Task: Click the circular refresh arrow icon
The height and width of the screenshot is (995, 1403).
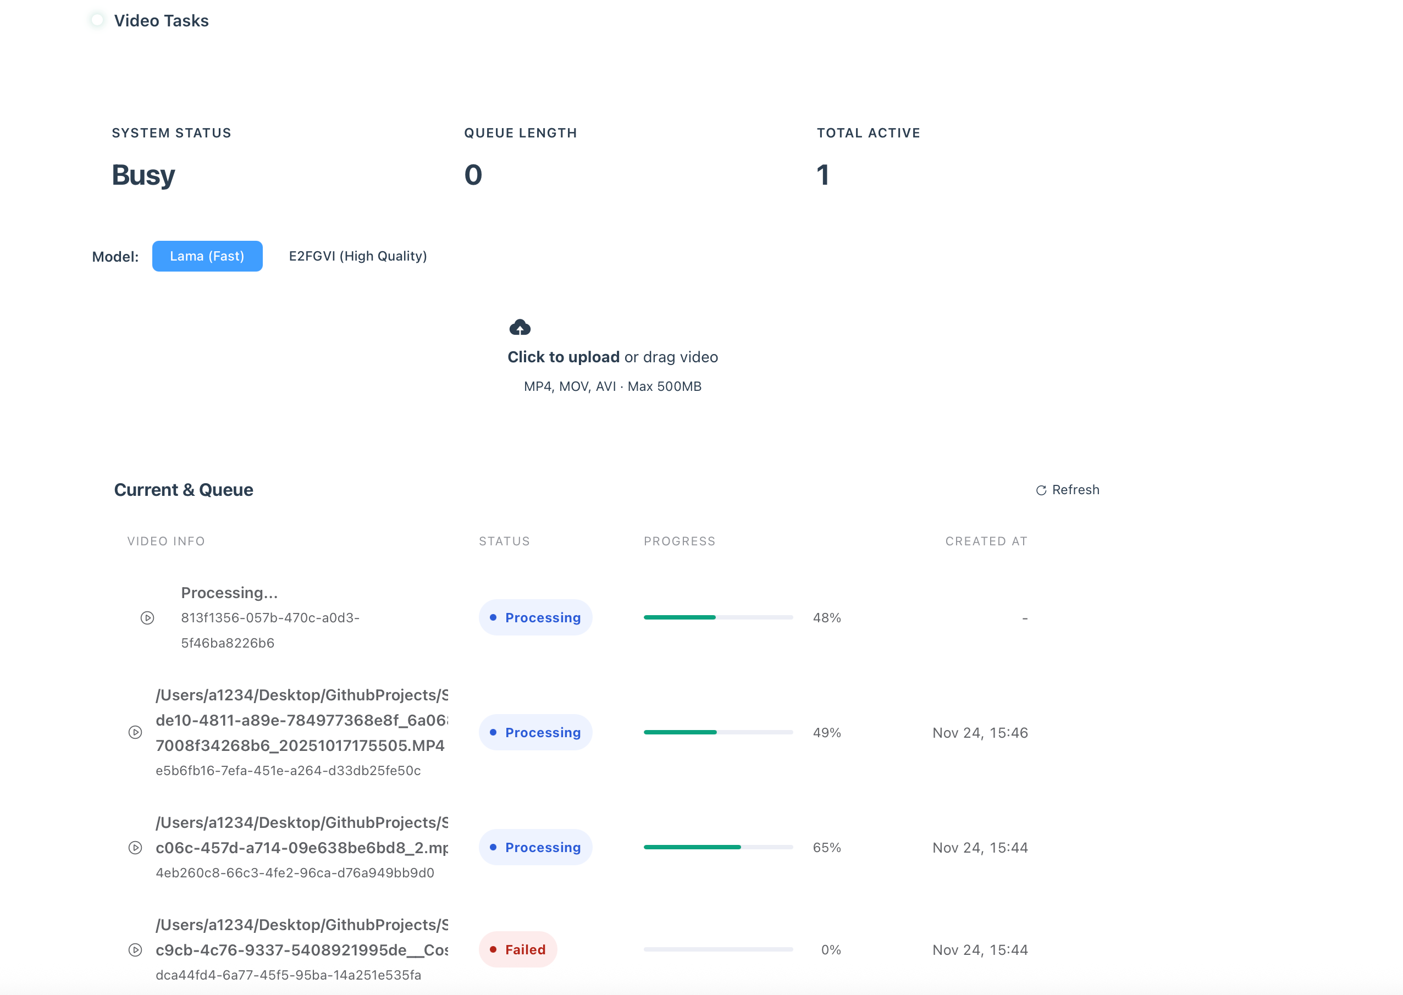Action: (1040, 490)
